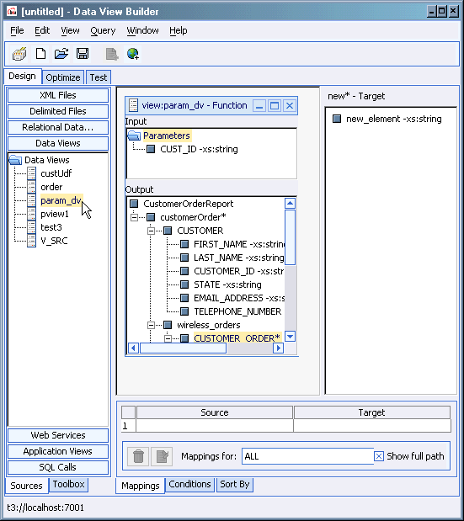Viewport: 464px width, 521px height.
Task: Collapse the wireless_orders tree node
Action: point(151,325)
